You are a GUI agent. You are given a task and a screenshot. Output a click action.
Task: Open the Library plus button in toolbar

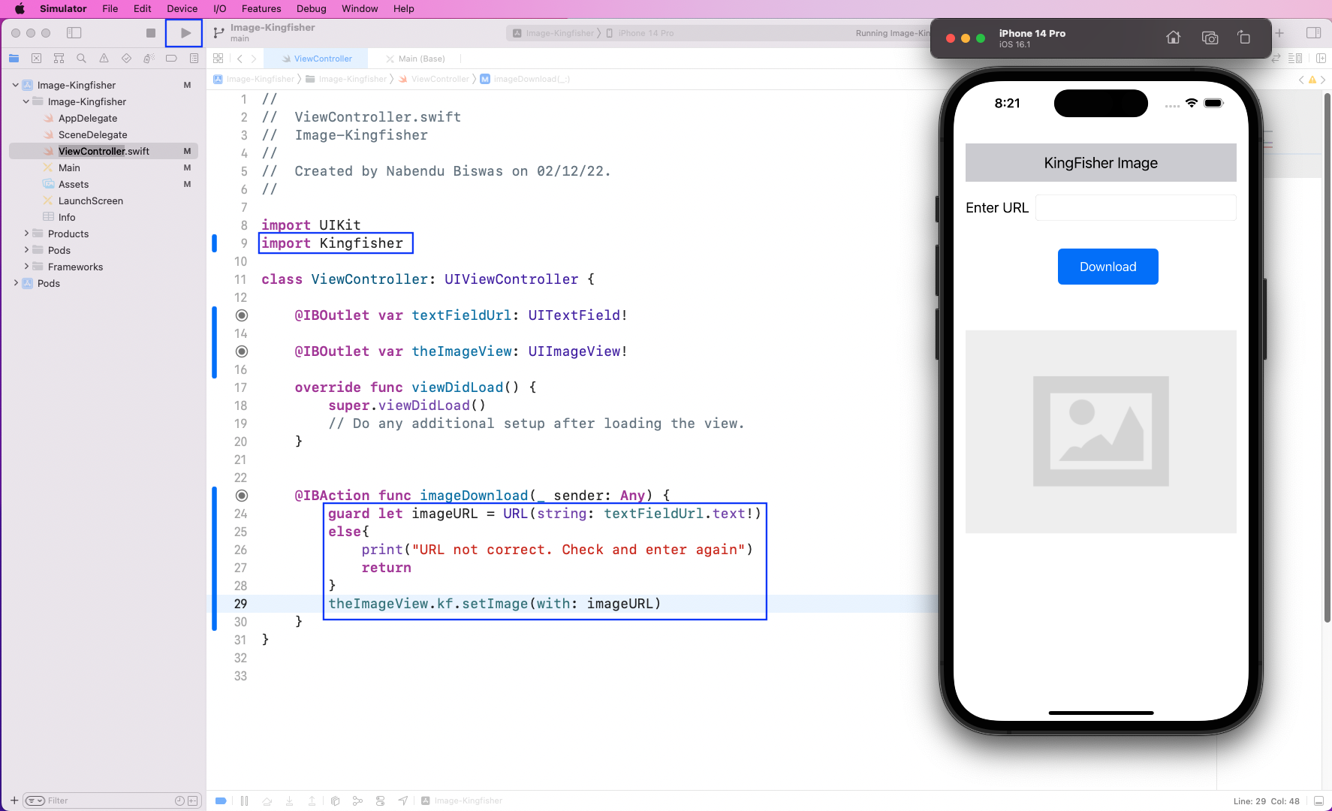[x=1279, y=33]
